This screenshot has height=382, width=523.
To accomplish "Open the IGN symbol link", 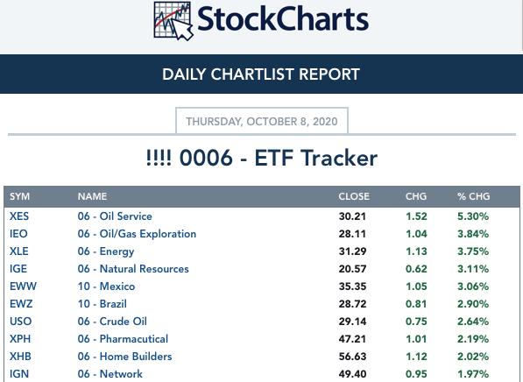I will (x=19, y=374).
